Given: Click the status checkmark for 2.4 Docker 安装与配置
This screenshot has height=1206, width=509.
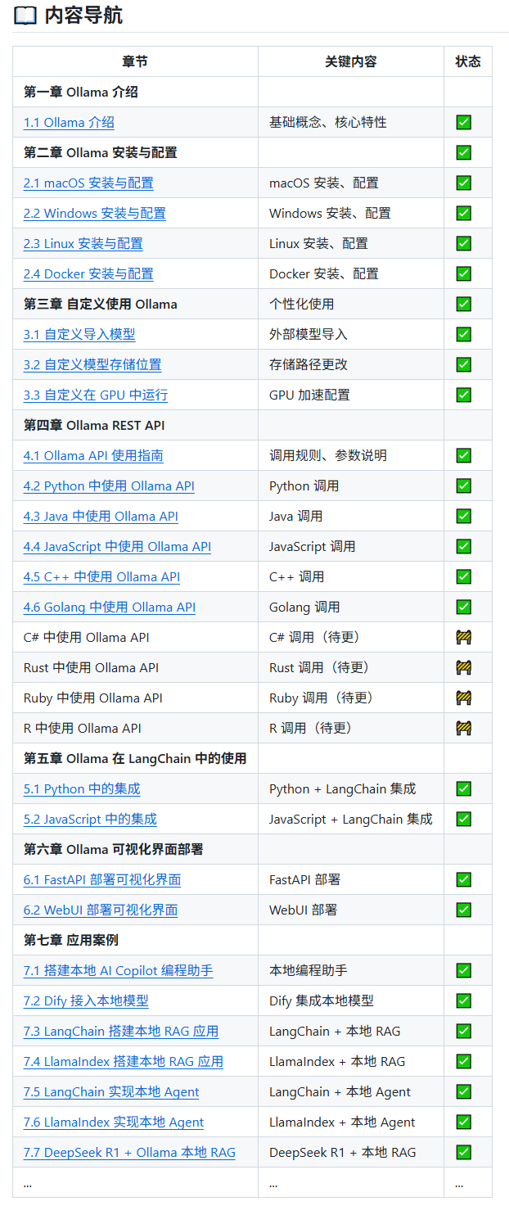Looking at the screenshot, I should [x=463, y=273].
